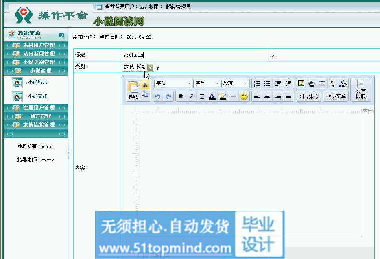Open the 站内新闻管理 menu
The height and width of the screenshot is (259, 380).
[x=36, y=54]
